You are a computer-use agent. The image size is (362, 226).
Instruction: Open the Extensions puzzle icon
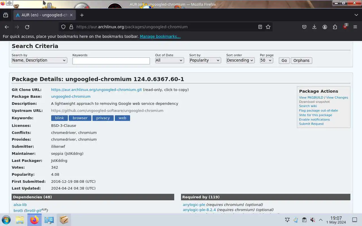335,27
